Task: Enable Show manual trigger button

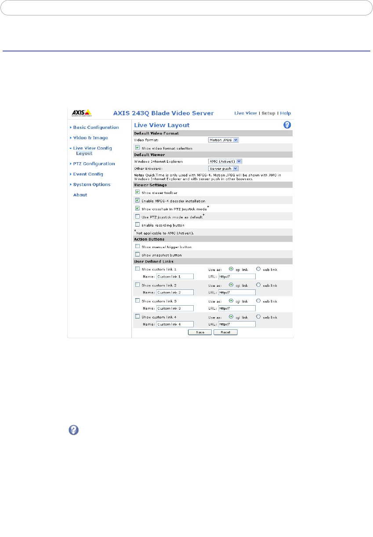Action: click(x=138, y=246)
